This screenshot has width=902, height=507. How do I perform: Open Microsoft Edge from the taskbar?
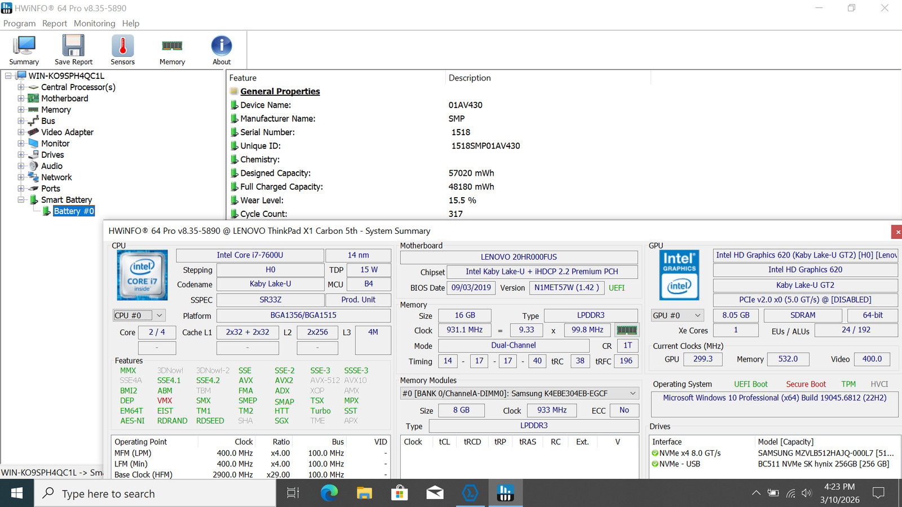[x=329, y=493]
